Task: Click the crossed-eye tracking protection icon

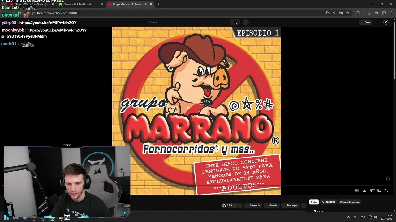Action: [341, 13]
